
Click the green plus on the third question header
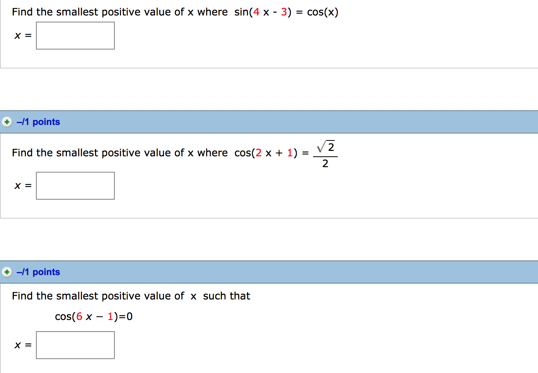7,272
